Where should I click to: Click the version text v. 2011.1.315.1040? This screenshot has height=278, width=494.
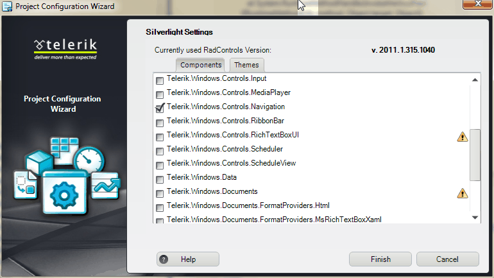403,50
